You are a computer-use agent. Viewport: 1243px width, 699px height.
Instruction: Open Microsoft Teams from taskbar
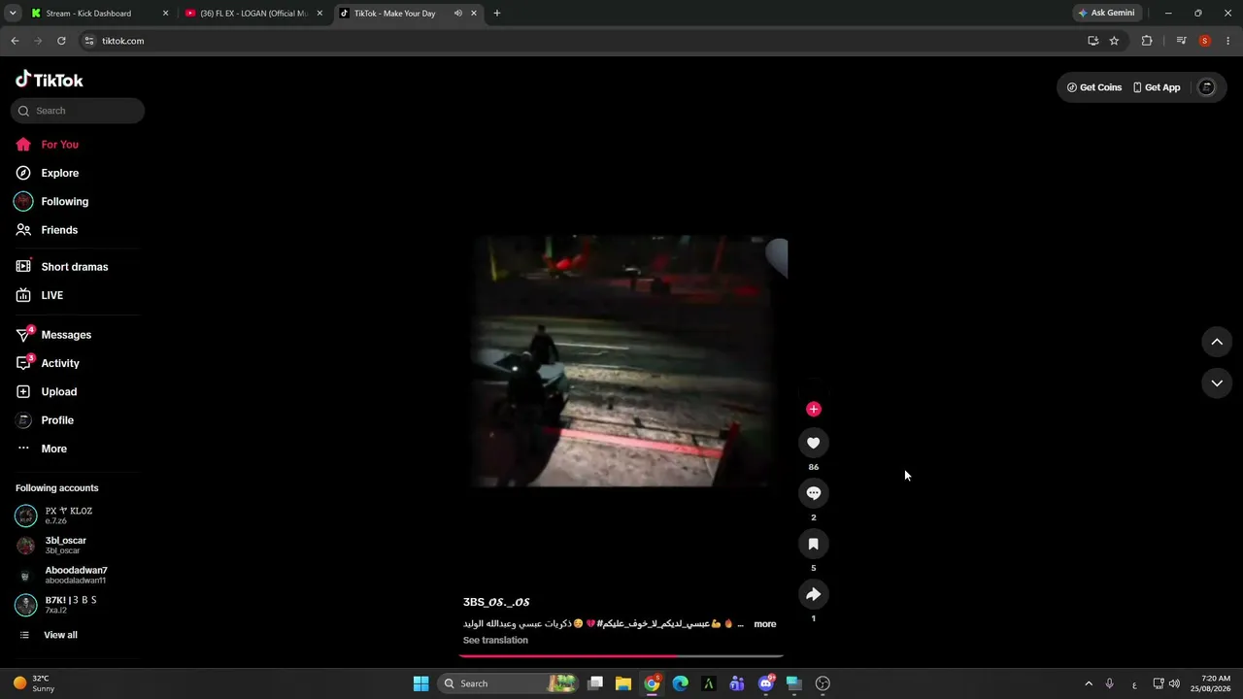point(737,683)
